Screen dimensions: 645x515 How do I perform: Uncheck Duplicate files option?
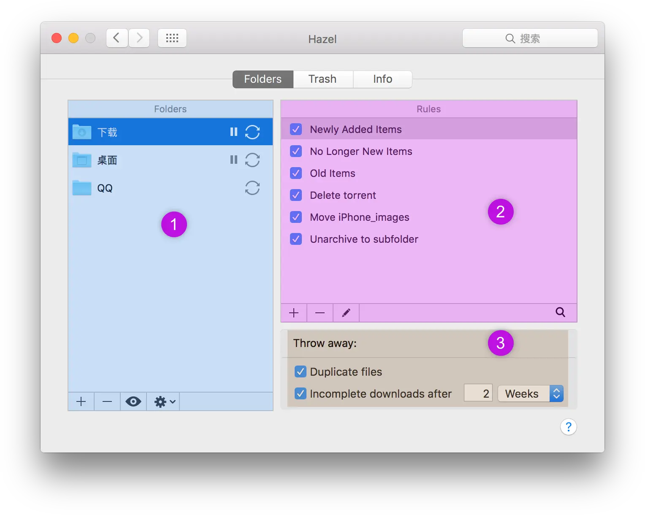[300, 371]
